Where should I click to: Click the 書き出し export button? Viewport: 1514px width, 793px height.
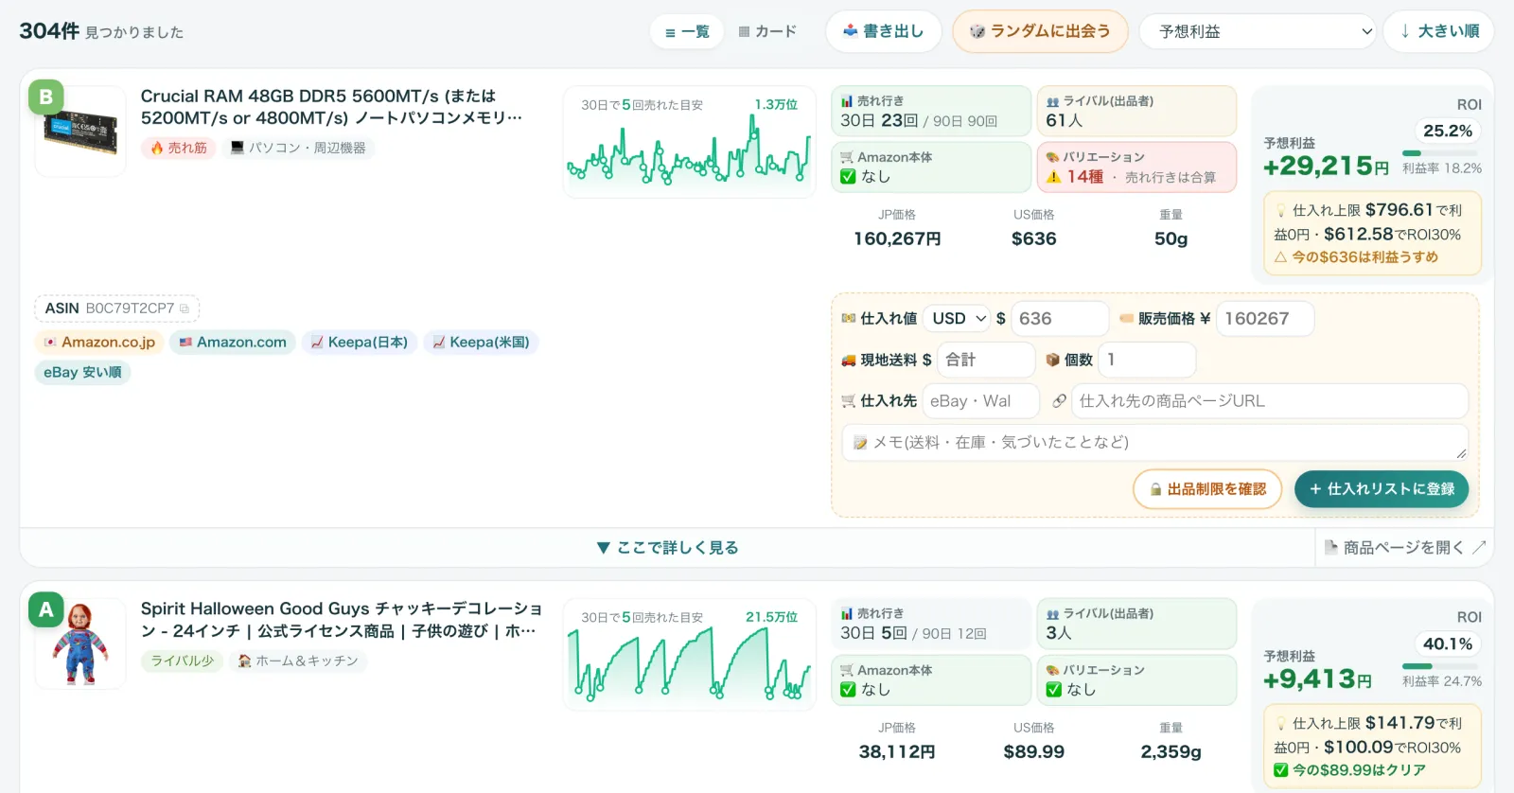tap(883, 31)
